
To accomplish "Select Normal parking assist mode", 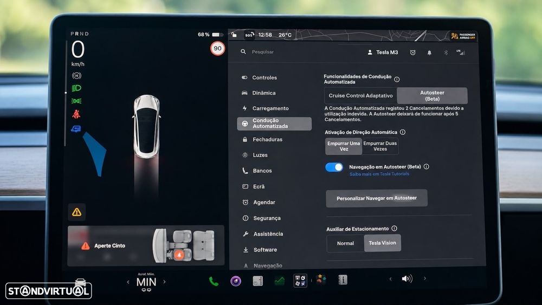I will tap(345, 244).
